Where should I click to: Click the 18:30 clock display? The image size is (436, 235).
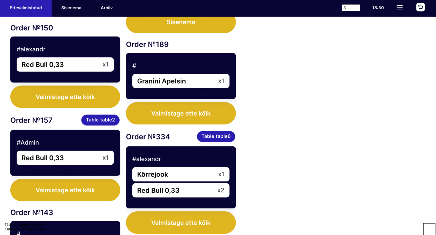pyautogui.click(x=378, y=8)
